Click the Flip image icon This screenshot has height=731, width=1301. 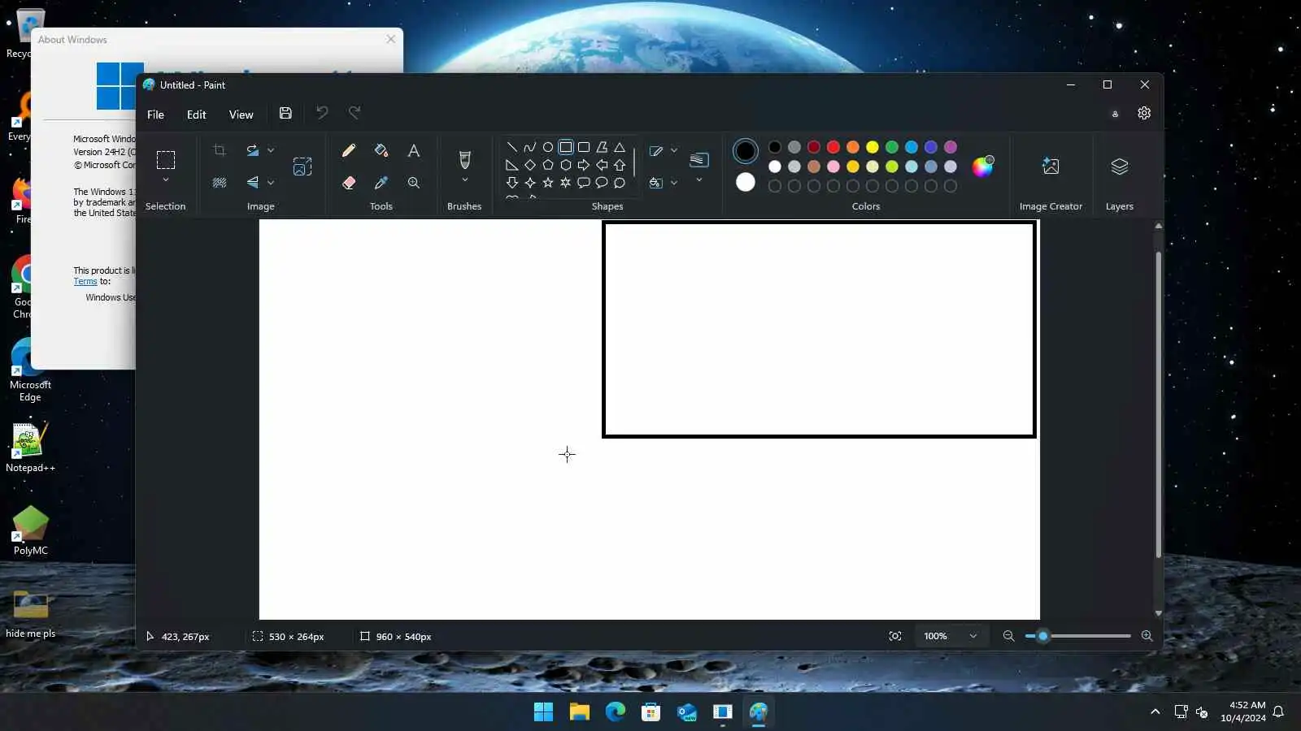pos(253,183)
